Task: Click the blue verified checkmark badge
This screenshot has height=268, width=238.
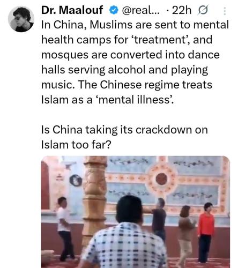Action: tap(114, 10)
